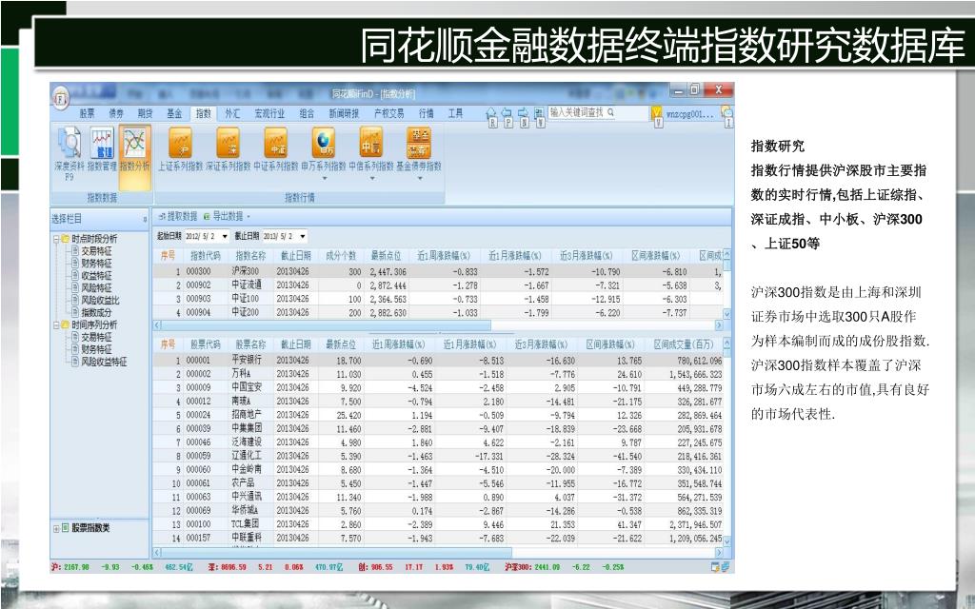Viewport: 975px width, 609px height.
Task: Switch to the 基金 menu tab
Action: pos(175,113)
